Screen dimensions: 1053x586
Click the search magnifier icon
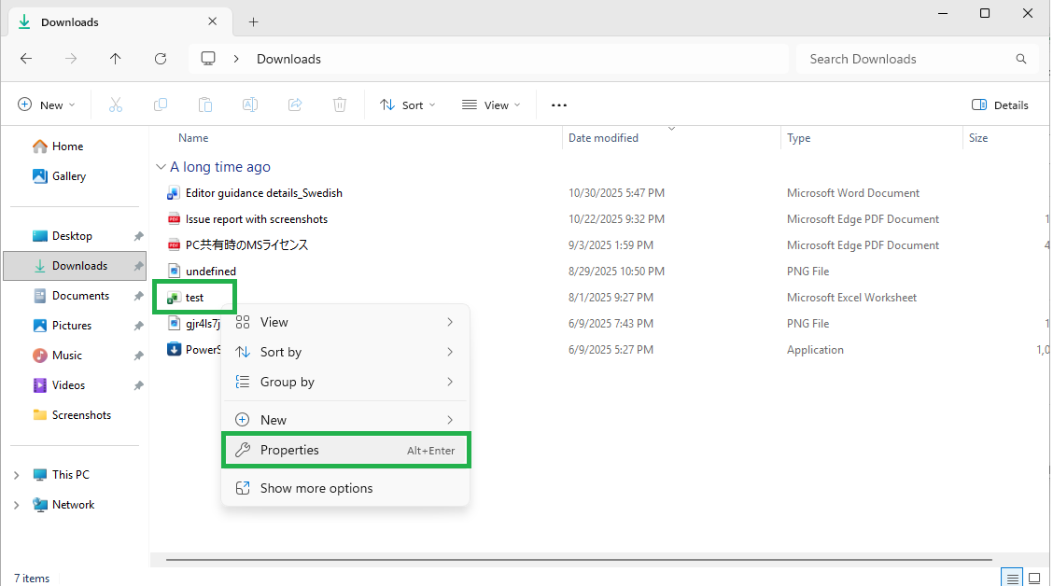pyautogui.click(x=1020, y=59)
